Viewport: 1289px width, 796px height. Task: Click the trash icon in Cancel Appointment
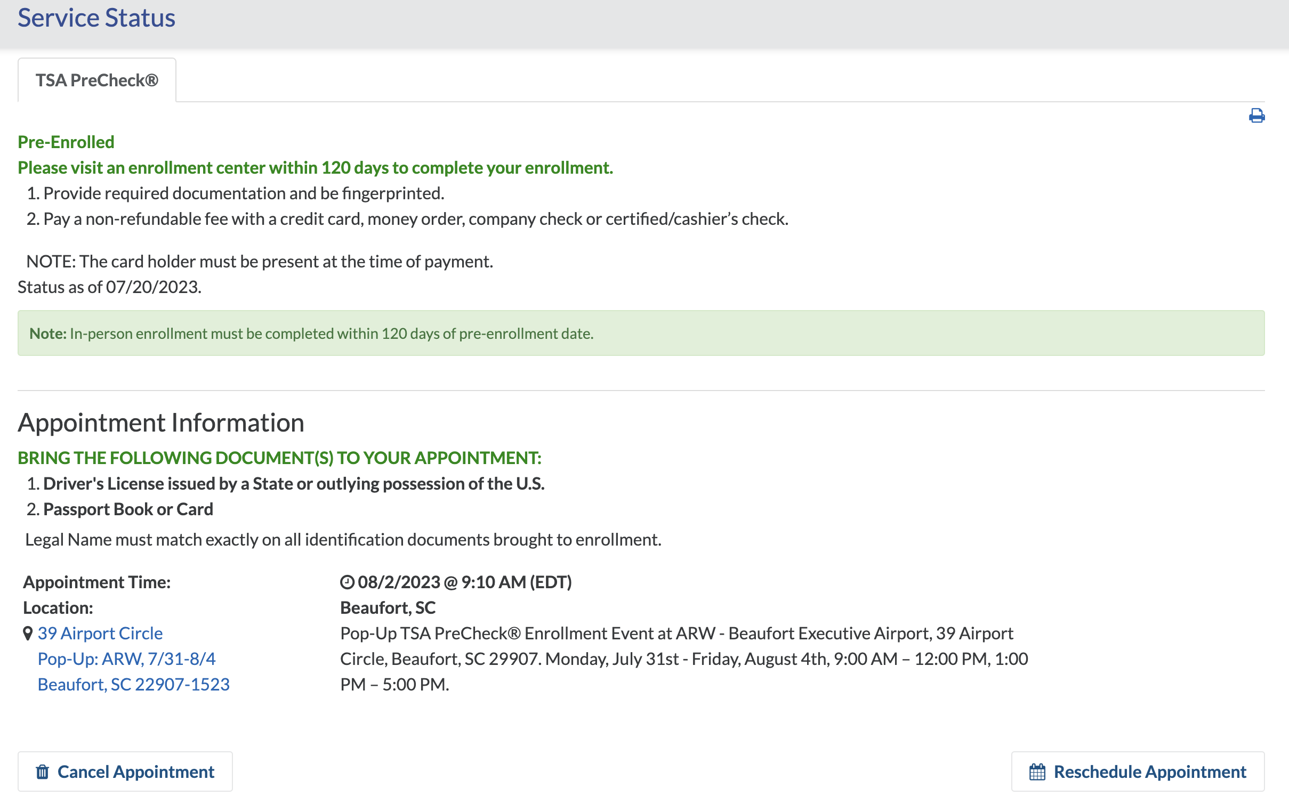(x=43, y=771)
